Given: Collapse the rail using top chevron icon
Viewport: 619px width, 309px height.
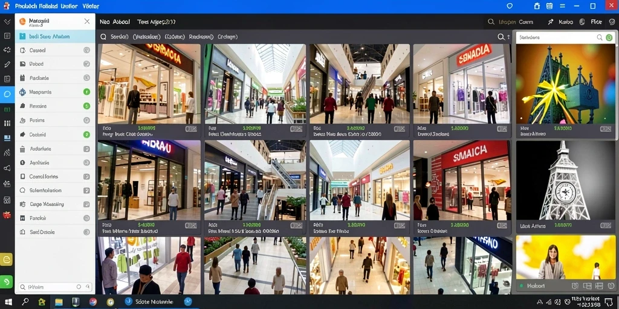Looking at the screenshot, I should tap(7, 21).
